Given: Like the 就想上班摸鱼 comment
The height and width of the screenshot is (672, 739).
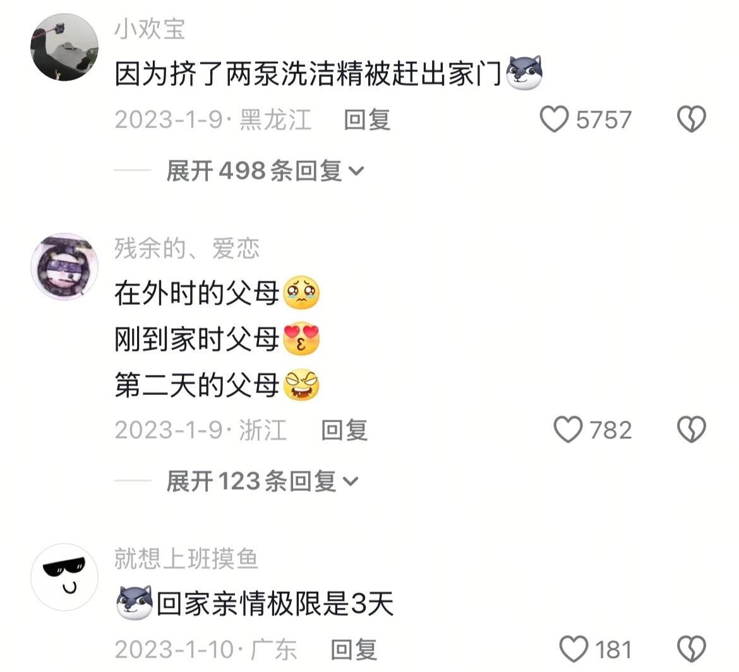Looking at the screenshot, I should pos(574,649).
